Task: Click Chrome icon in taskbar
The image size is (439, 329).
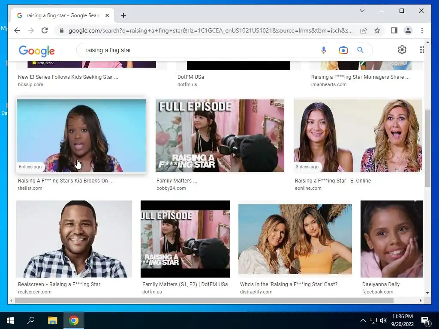Action: pos(74,320)
